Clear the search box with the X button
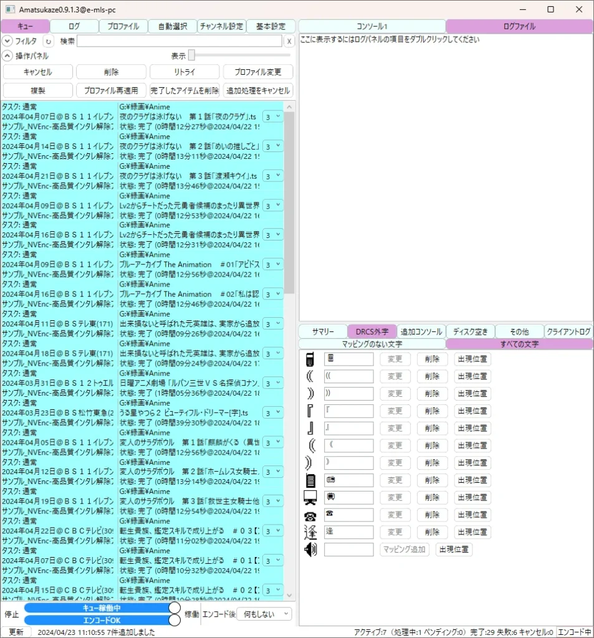The width and height of the screenshot is (594, 638). 289,41
